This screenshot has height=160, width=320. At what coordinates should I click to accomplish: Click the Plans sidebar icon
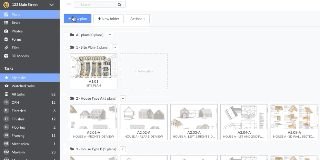point(6,14)
